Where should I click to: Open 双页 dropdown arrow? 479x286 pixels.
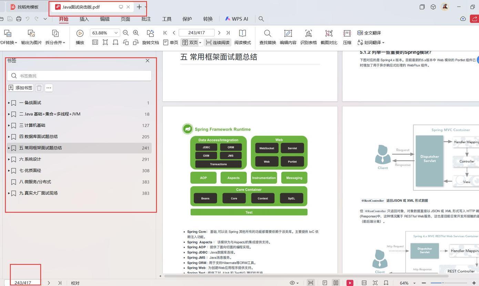200,43
